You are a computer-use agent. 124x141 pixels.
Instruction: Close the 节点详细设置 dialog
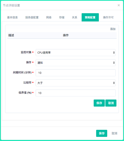coord(119,5)
